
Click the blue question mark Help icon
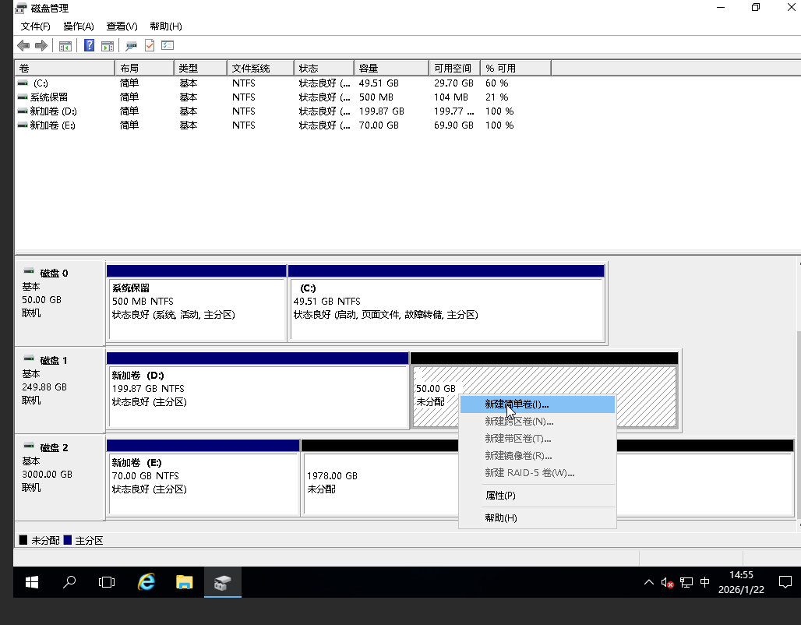[x=90, y=46]
